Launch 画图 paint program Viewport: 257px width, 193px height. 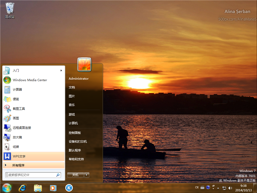[15, 118]
